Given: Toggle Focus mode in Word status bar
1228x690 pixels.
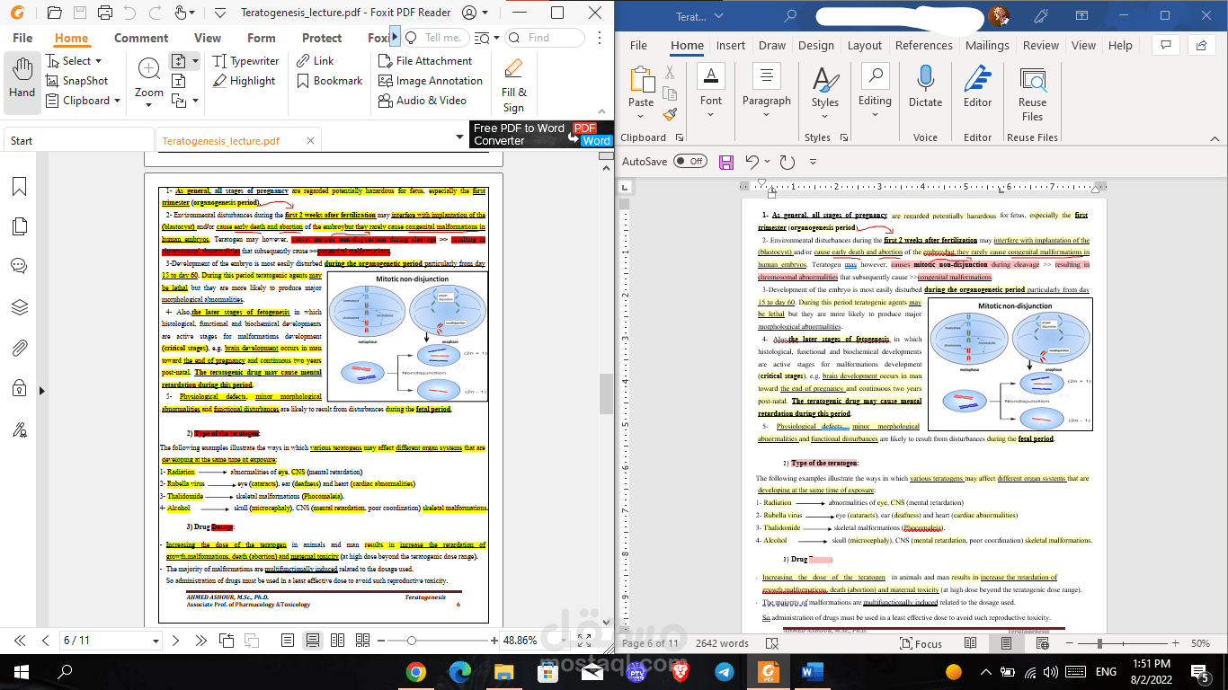Looking at the screenshot, I should [x=920, y=643].
